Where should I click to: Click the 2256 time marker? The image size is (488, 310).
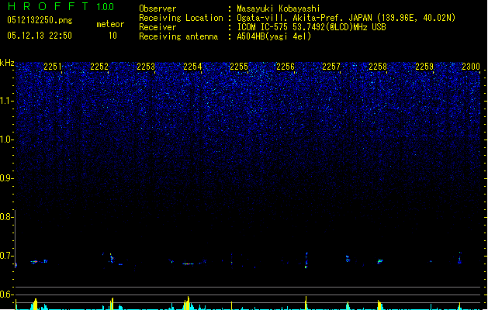286,67
